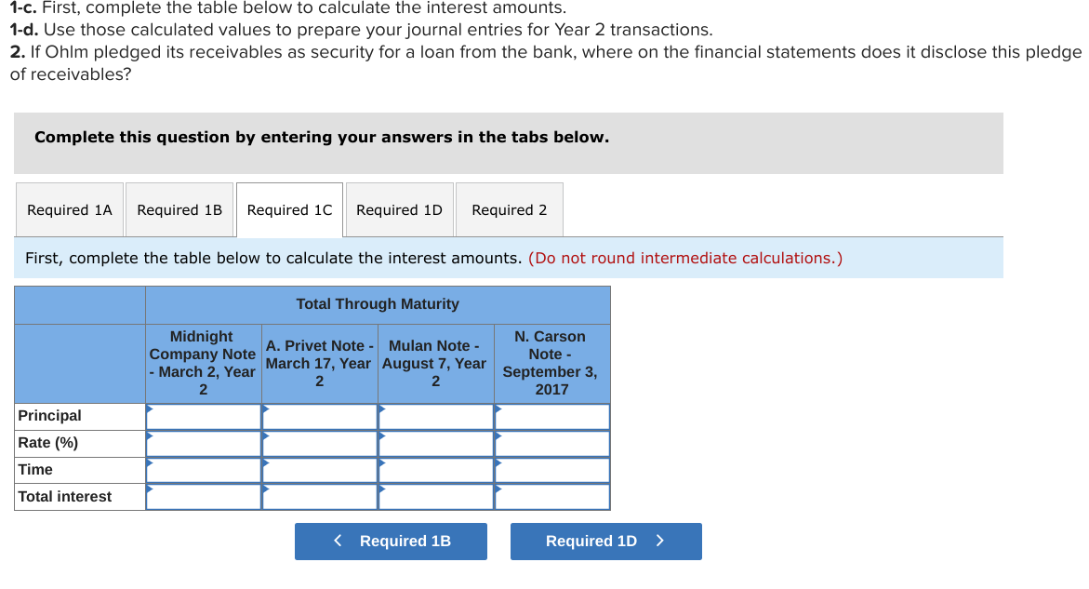Click the blue triangle in Principal Midnight Company cell
Viewport: 1089px width, 589px height.
149,409
